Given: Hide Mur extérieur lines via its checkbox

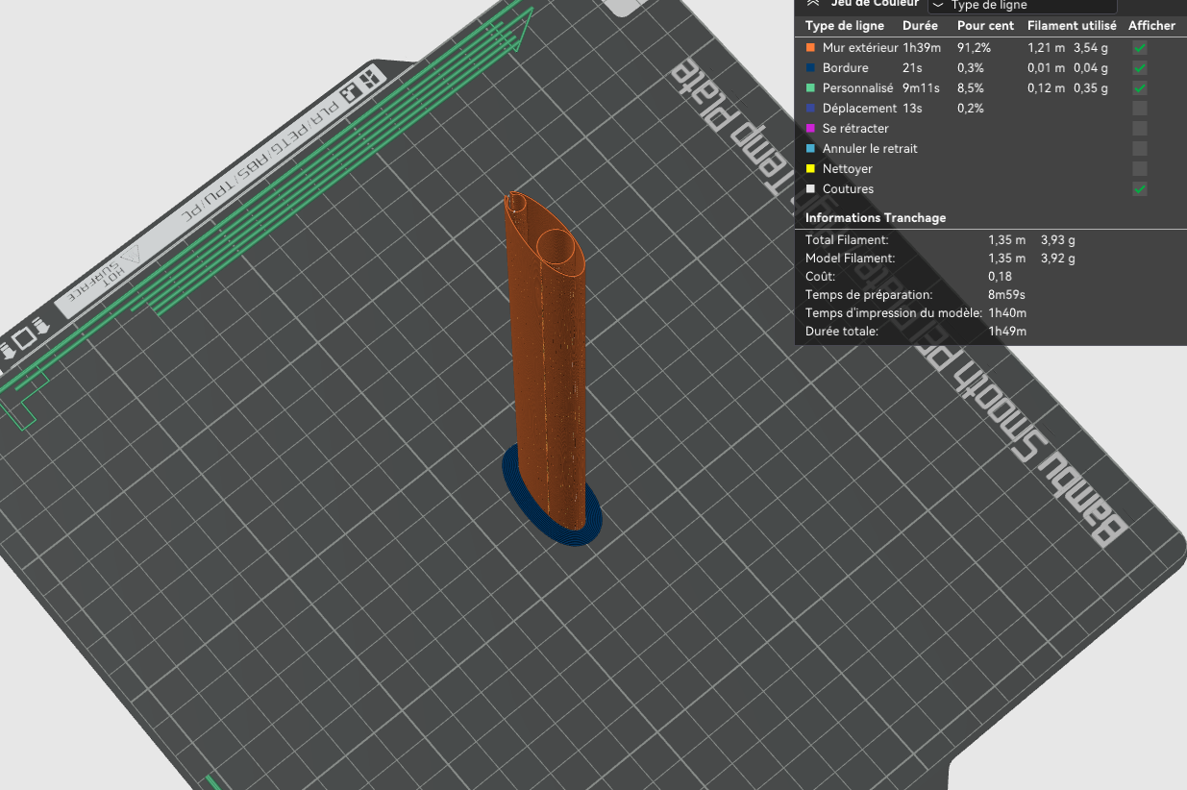Looking at the screenshot, I should 1140,48.
